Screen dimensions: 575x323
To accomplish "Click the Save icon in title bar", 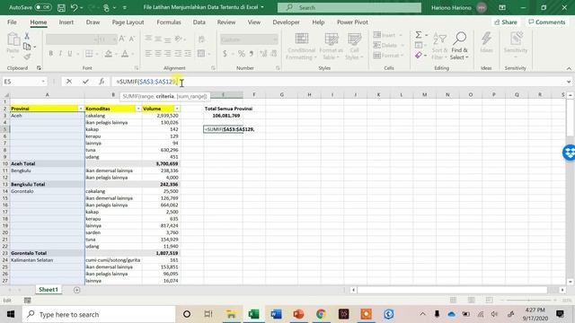I will click(x=61, y=7).
